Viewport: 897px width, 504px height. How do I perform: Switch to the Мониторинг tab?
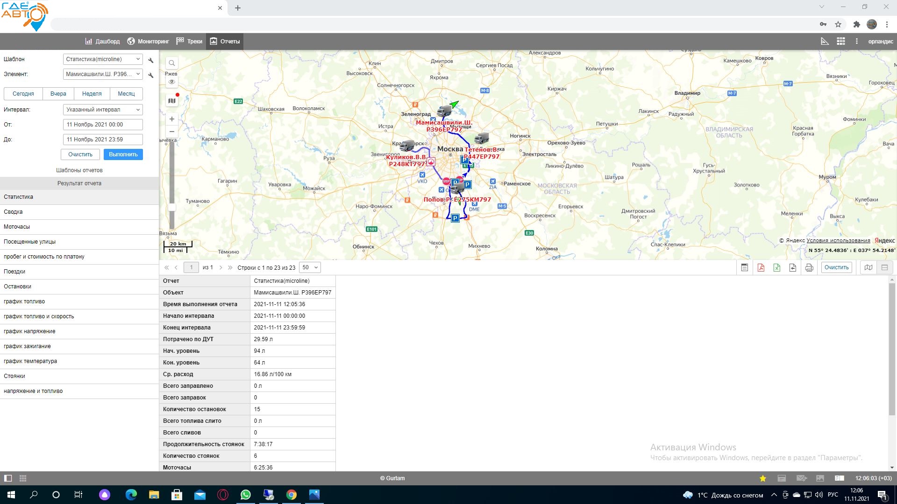click(x=148, y=41)
